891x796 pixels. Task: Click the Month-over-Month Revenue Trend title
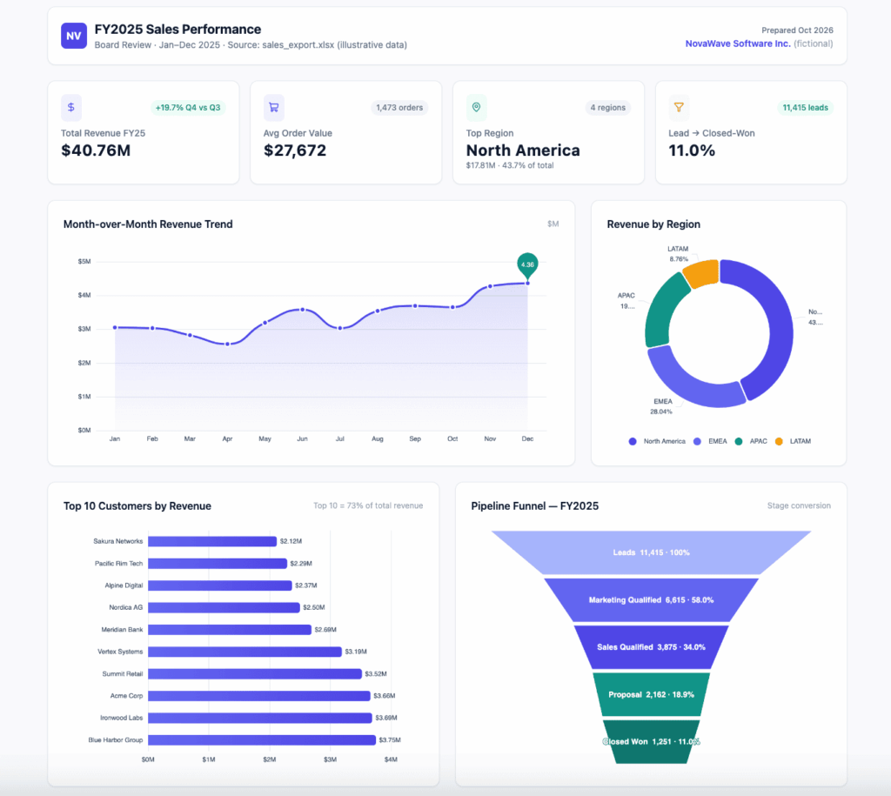(x=148, y=224)
